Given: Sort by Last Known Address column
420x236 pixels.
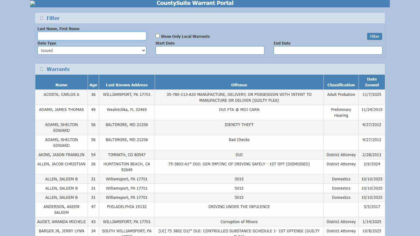Looking at the screenshot, I should (x=127, y=85).
